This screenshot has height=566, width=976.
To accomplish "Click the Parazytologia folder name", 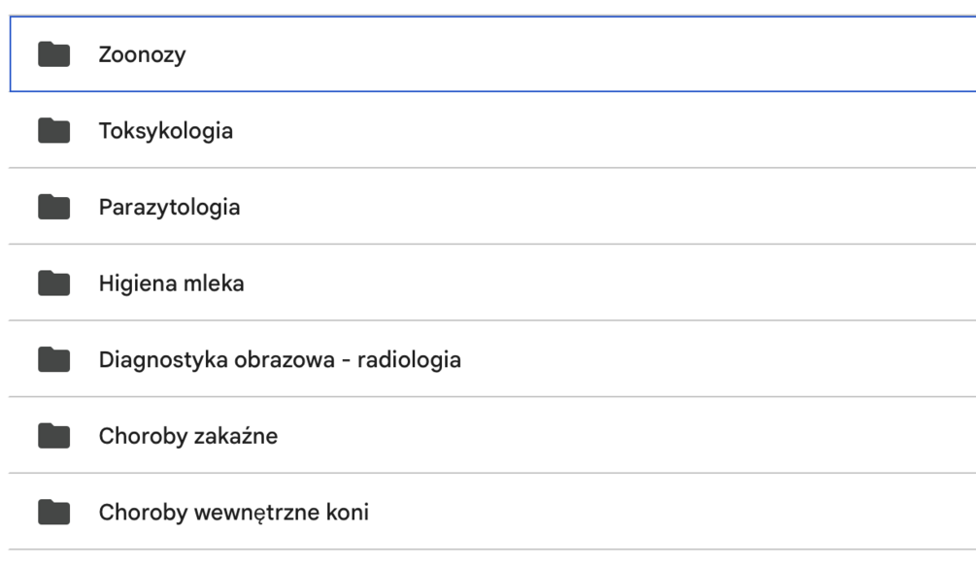I will pyautogui.click(x=169, y=207).
